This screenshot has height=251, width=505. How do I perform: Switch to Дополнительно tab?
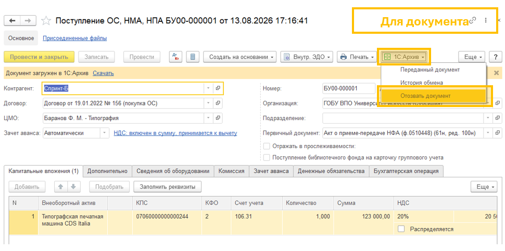tap(108, 171)
